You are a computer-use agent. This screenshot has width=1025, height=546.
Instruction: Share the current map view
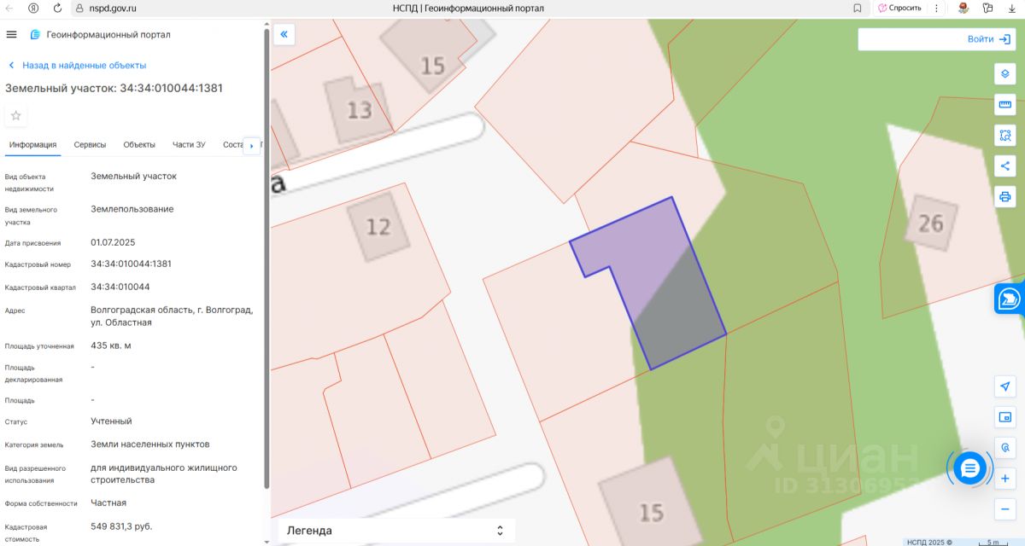tap(1005, 166)
